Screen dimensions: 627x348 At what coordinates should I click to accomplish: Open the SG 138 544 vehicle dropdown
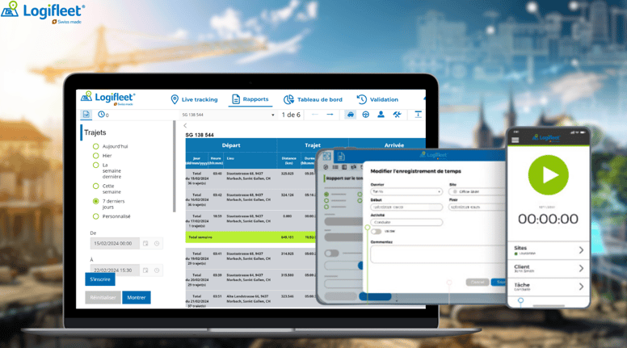[228, 115]
